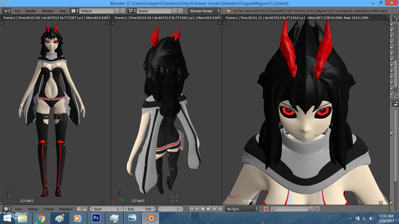Open the No Sync dropdown

pos(242,209)
